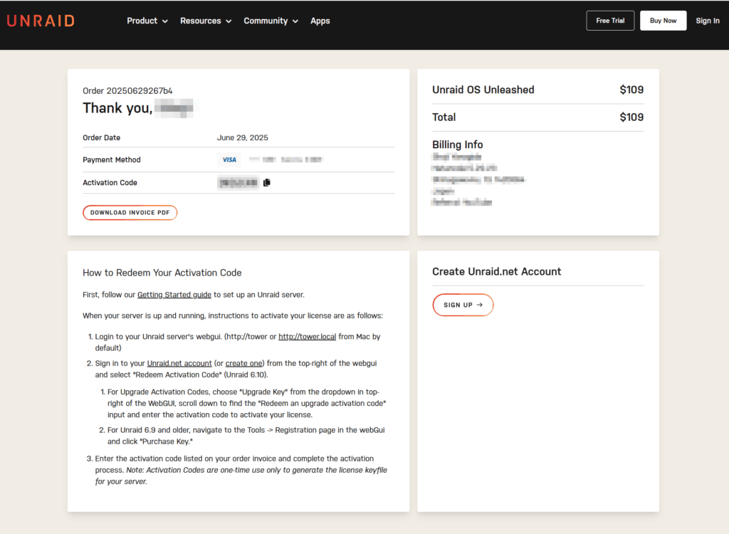Expand the Community dropdown menu
The height and width of the screenshot is (534, 729).
click(271, 21)
